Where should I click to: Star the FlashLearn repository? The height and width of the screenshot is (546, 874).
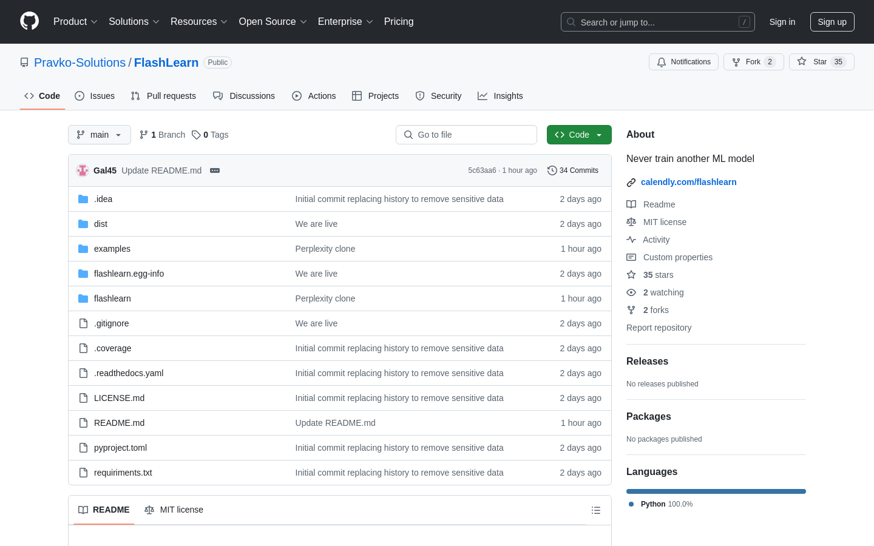(821, 62)
